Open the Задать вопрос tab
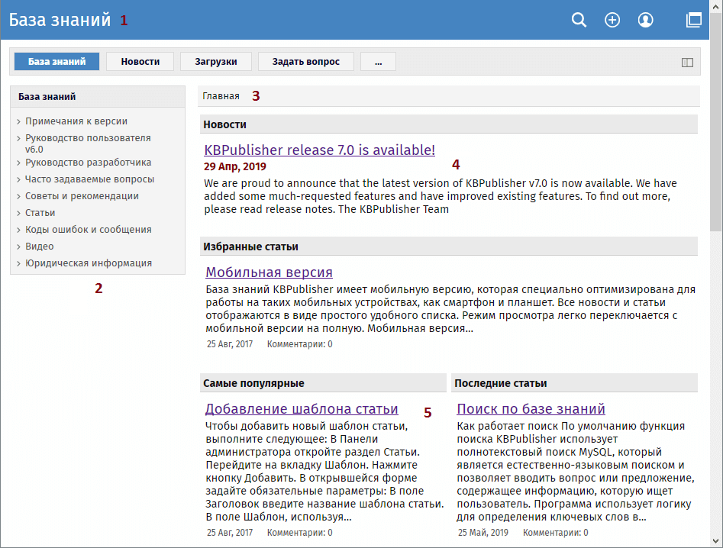 (305, 61)
